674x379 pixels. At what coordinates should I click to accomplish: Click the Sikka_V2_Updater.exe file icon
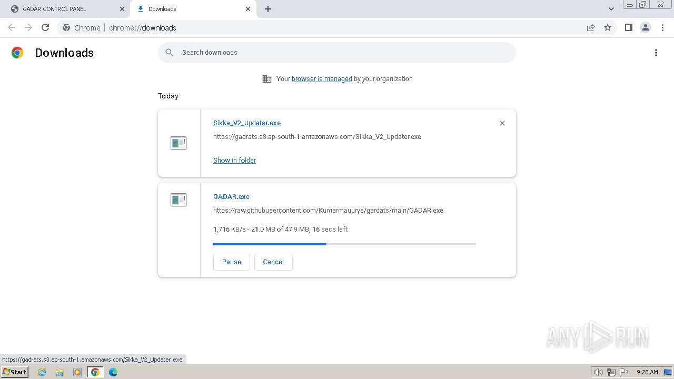pyautogui.click(x=179, y=143)
